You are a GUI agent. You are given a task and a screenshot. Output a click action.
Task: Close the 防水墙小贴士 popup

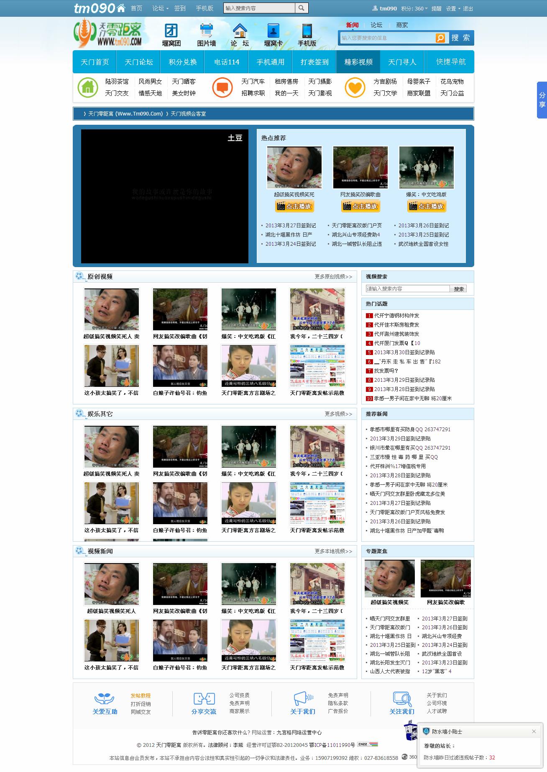pyautogui.click(x=534, y=731)
